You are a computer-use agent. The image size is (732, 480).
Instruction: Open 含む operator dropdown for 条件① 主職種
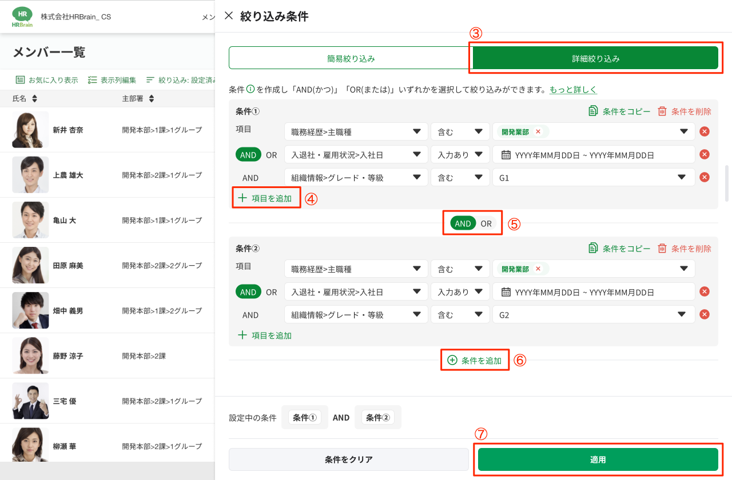(x=460, y=131)
